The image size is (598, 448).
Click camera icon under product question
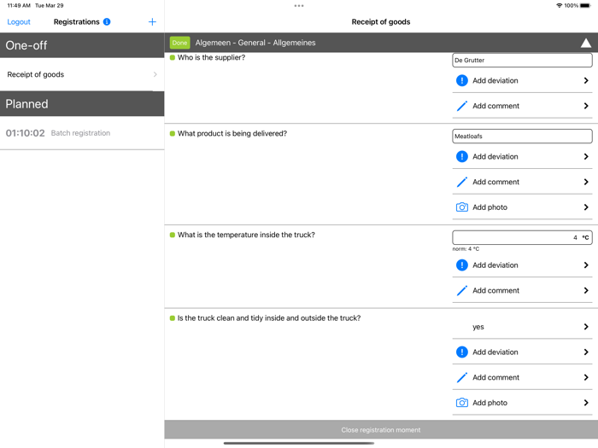[462, 207]
